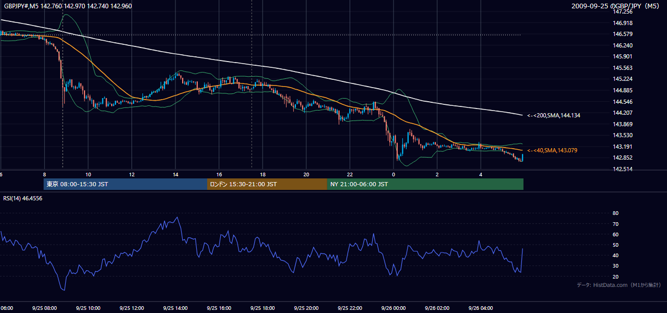This screenshot has height=313, width=667.
Task: Click RSI scale value 50
Action: click(615, 245)
